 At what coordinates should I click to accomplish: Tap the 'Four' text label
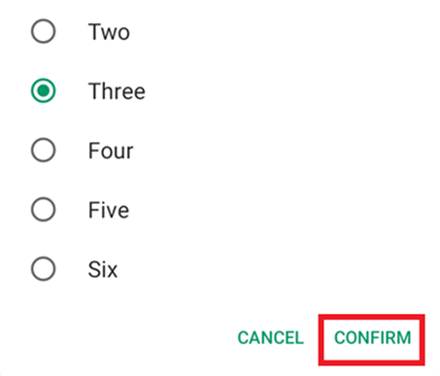click(111, 151)
